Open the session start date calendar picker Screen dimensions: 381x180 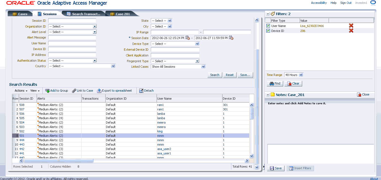[188, 38]
